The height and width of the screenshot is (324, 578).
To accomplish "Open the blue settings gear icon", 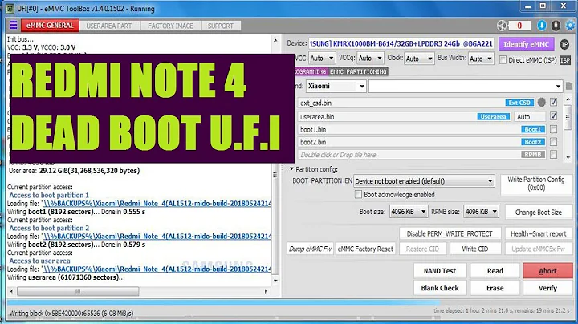I will (570, 26).
